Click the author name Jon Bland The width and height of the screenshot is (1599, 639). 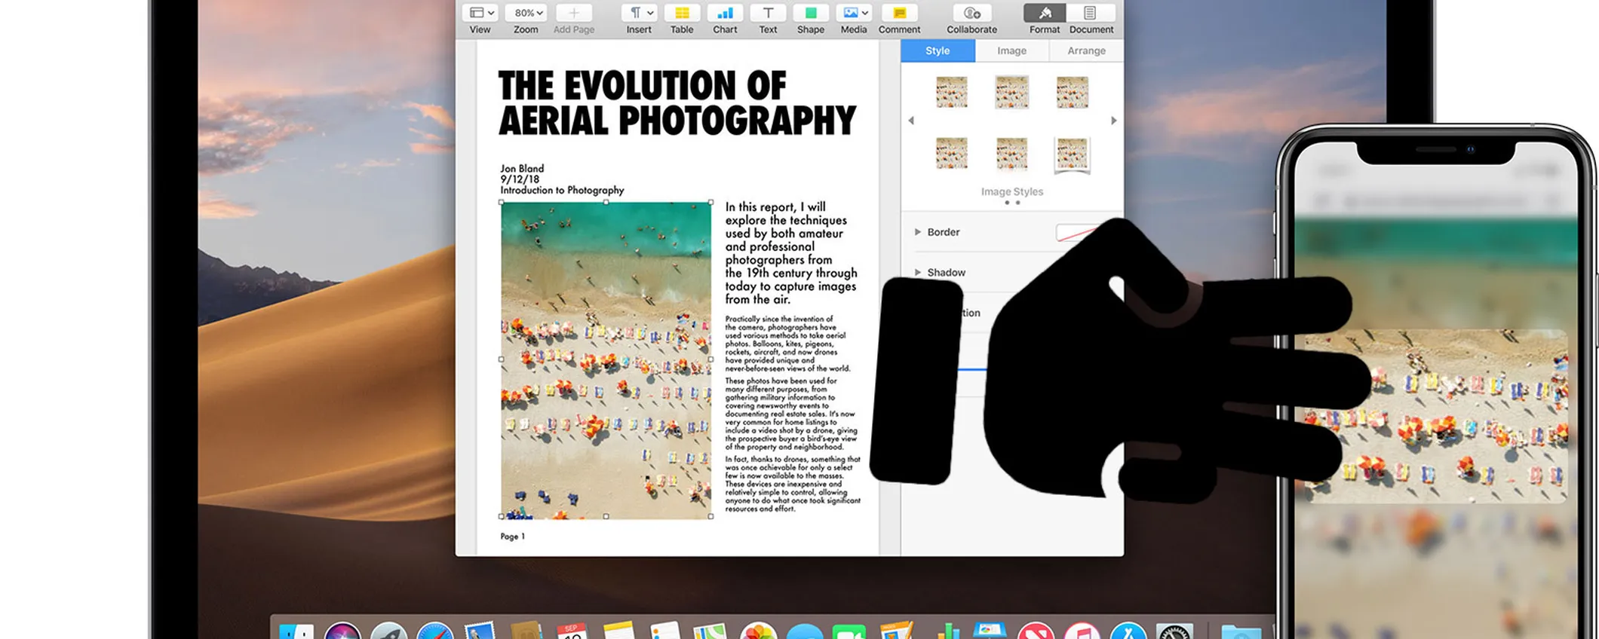tap(522, 169)
